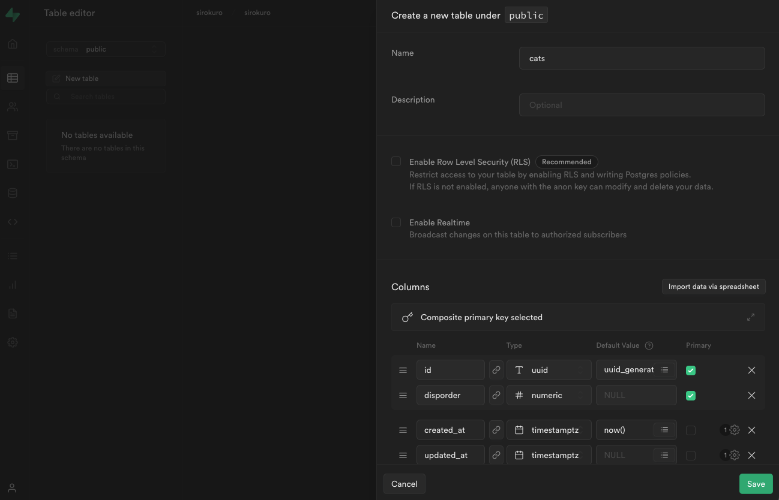Open default value suggestions for id column
The image size is (779, 500).
click(x=664, y=370)
